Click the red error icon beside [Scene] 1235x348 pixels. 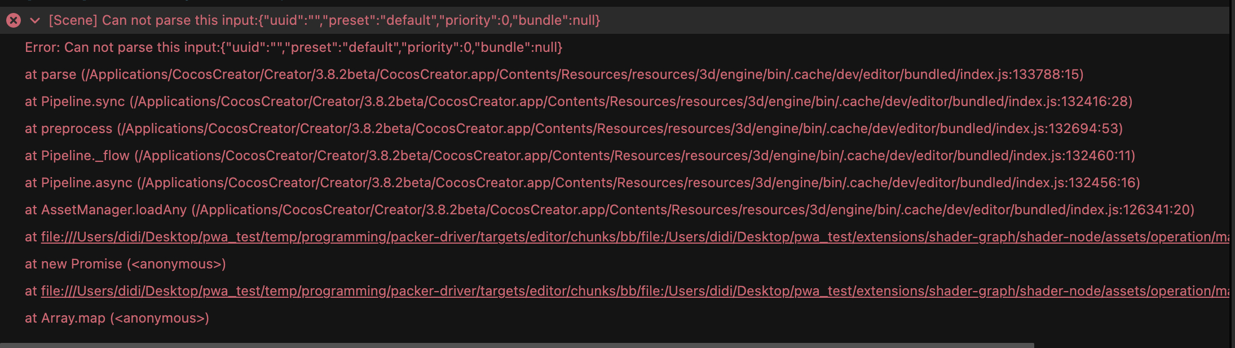pos(14,21)
